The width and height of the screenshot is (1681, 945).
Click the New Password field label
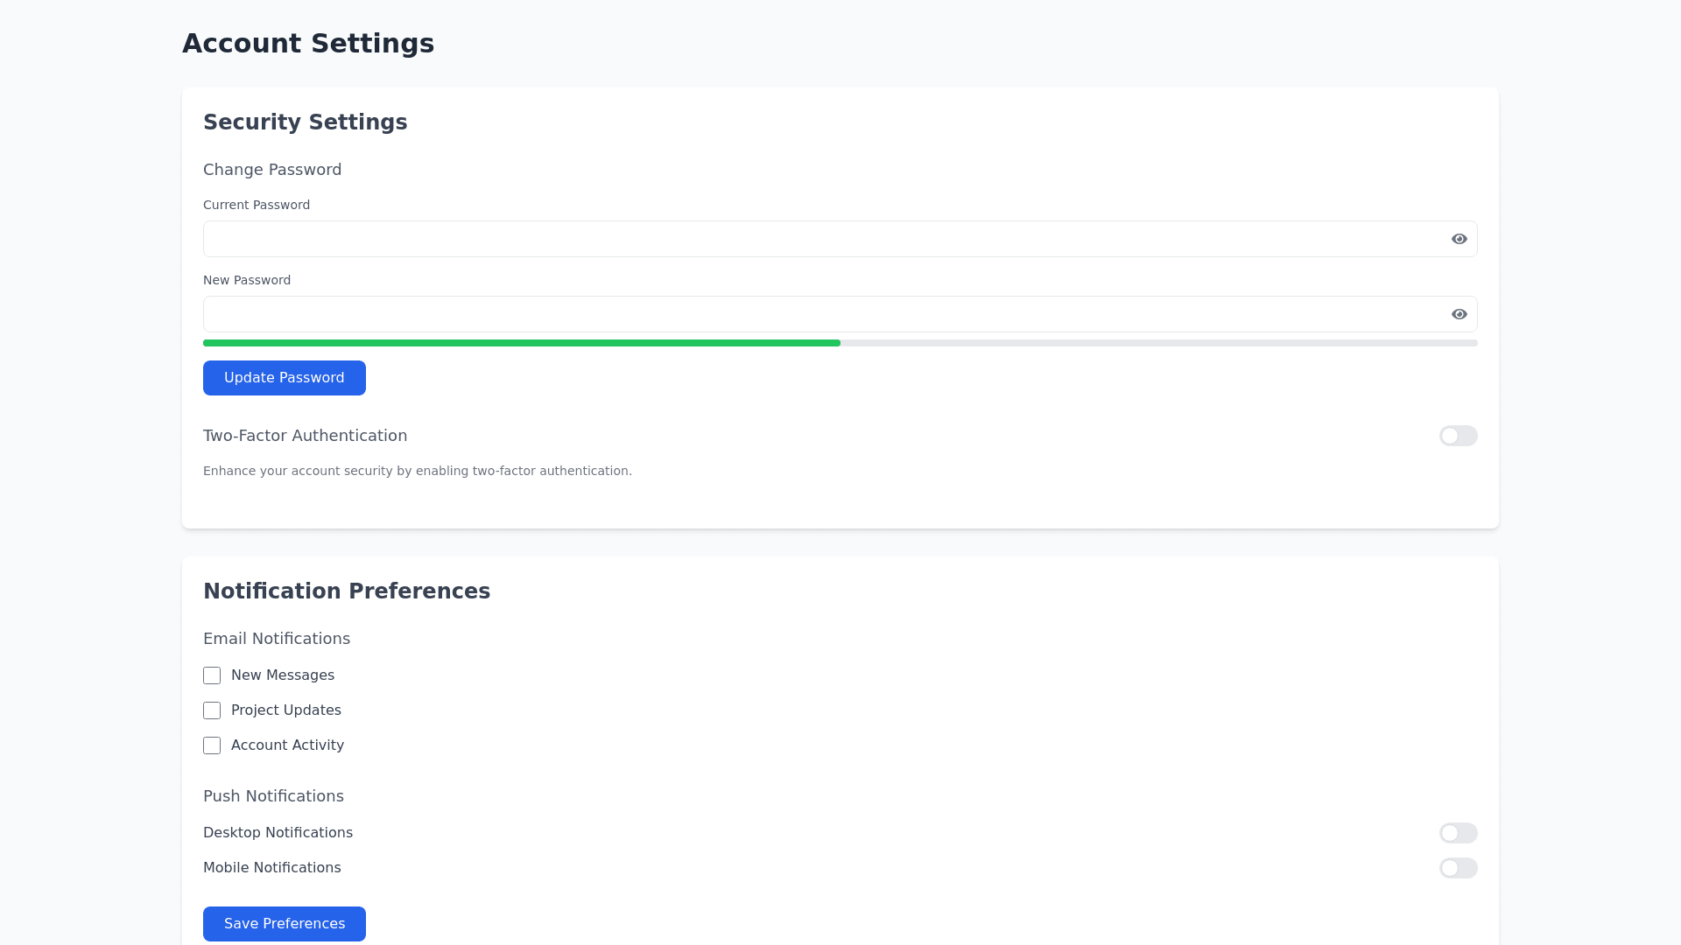[x=246, y=280]
